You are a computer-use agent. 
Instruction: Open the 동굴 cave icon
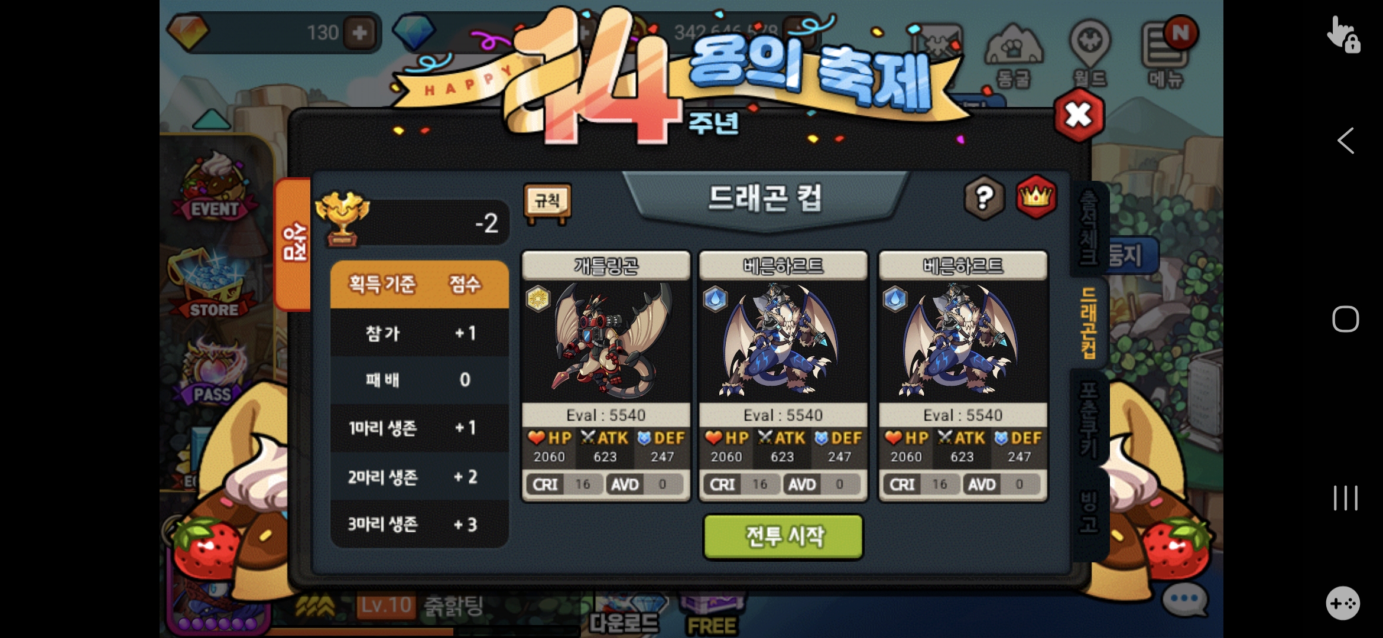(1014, 55)
